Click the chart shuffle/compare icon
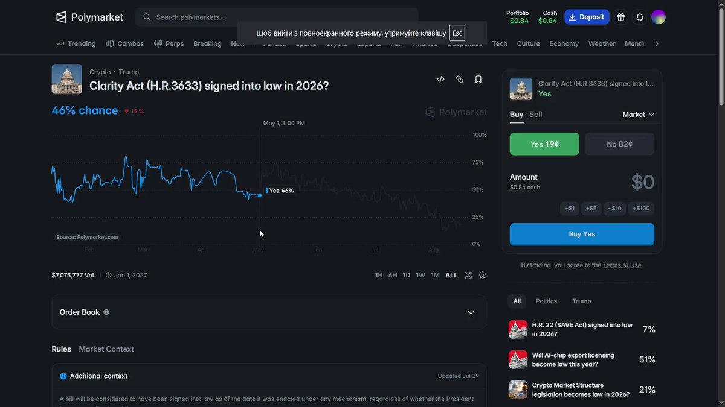 (468, 275)
